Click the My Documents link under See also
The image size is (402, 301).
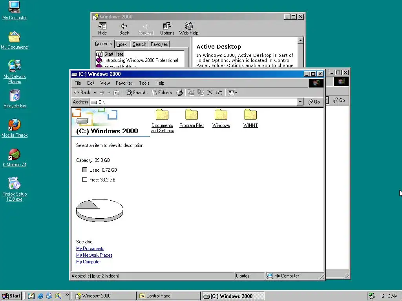pos(90,248)
